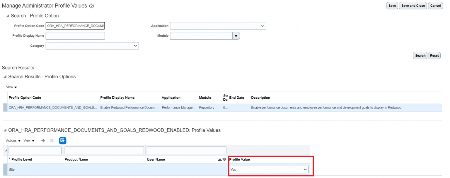The image size is (450, 178).
Task: Click the Module dropdown arrow icon
Action: coord(236,36)
